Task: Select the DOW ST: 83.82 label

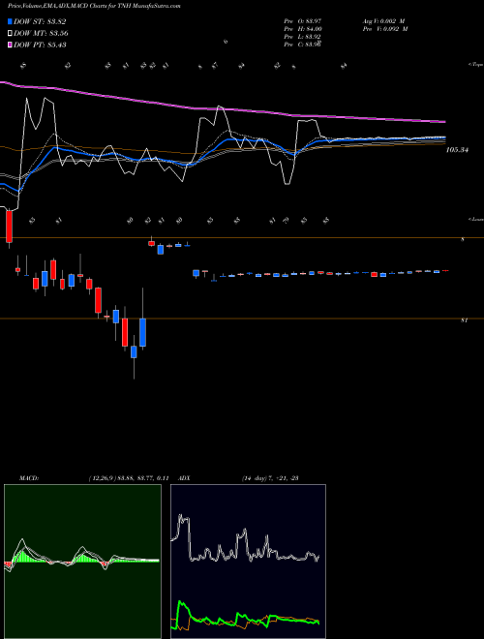Action: coord(40,22)
